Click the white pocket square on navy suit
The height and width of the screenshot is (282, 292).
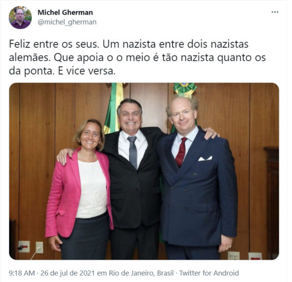[x=205, y=158]
